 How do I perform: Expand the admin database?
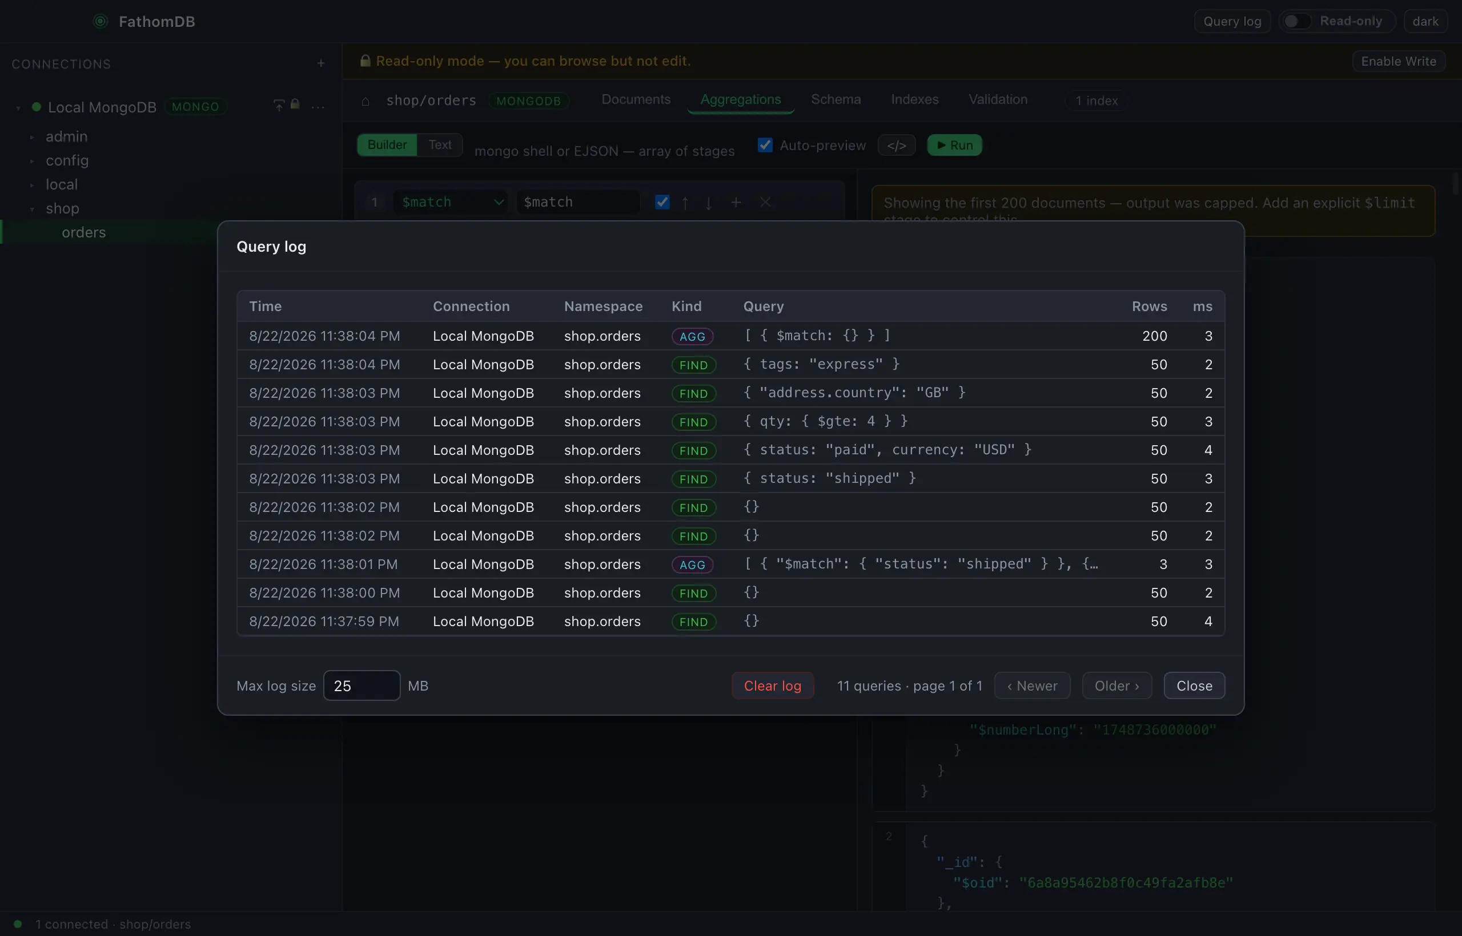(x=32, y=137)
